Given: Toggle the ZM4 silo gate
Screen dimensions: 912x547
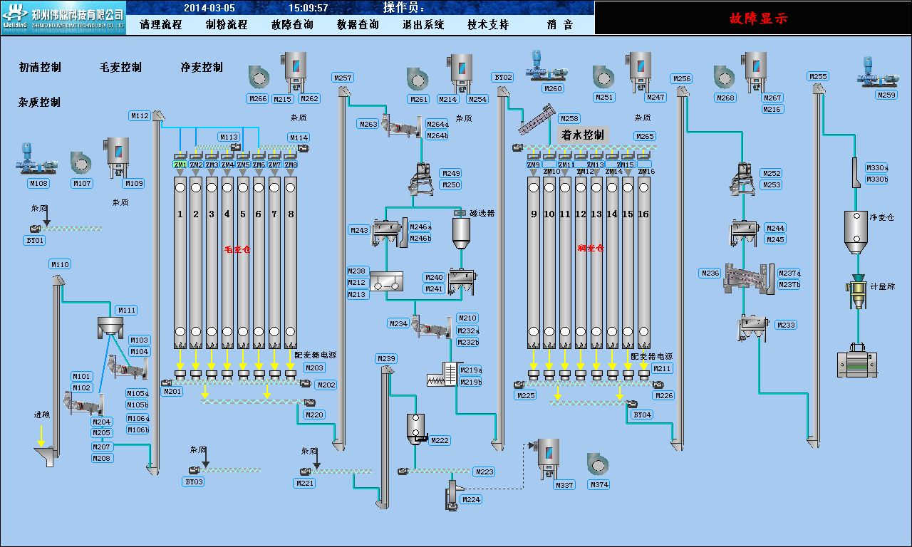Looking at the screenshot, I should pos(227,165).
